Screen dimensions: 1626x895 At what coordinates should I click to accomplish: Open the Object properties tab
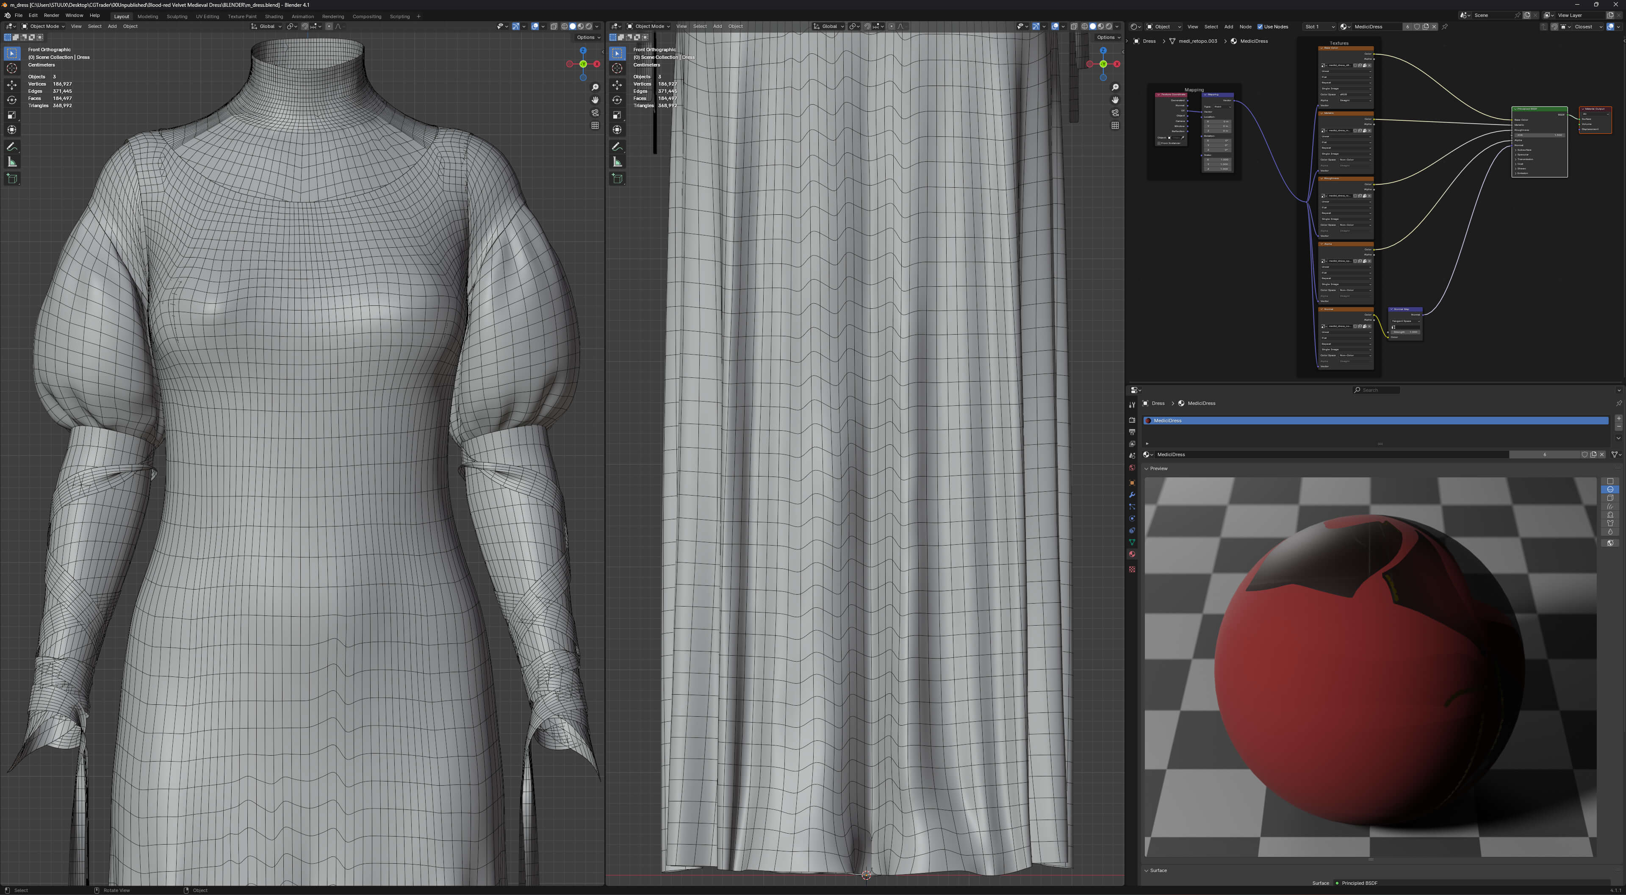[1132, 483]
